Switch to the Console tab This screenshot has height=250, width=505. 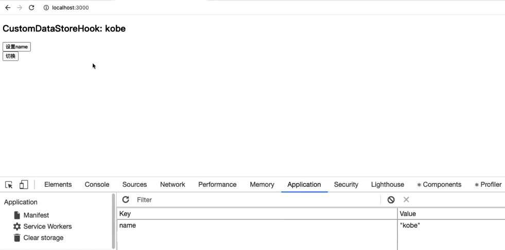tap(97, 185)
